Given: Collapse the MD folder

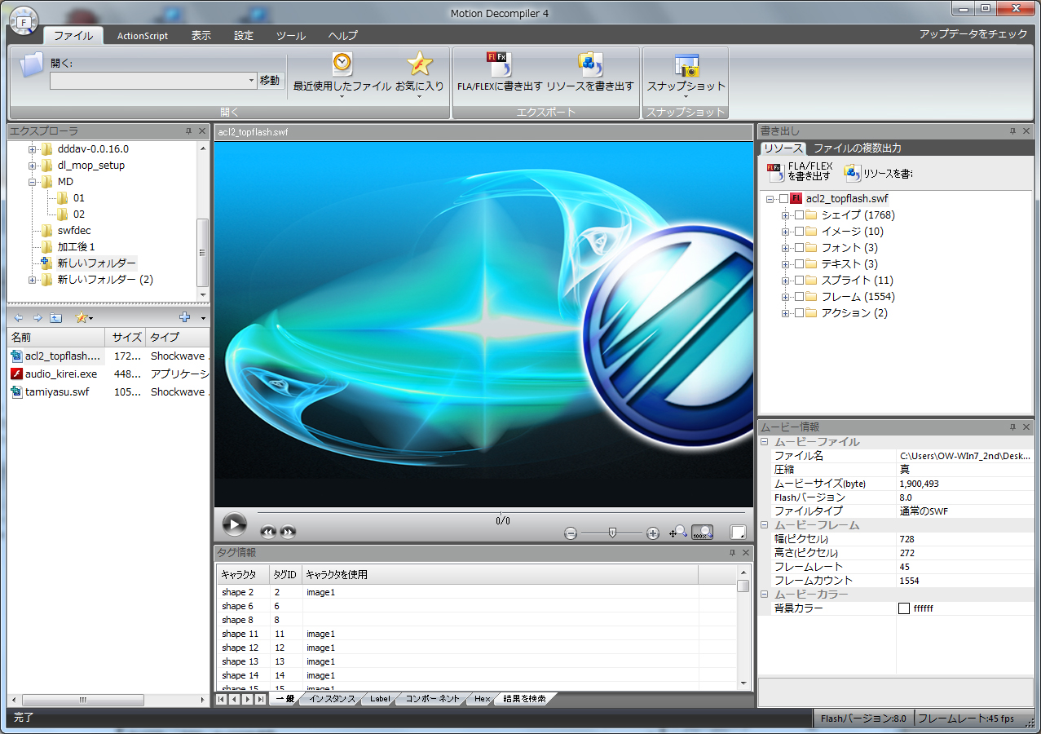Looking at the screenshot, I should (33, 182).
